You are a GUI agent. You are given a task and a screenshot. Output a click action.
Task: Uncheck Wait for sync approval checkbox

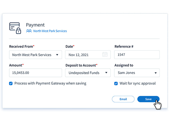[116, 83]
